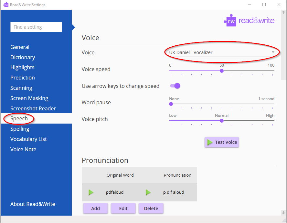Click the Voice speed slider handle
Viewport: 287px width, 223px height.
tap(222, 71)
